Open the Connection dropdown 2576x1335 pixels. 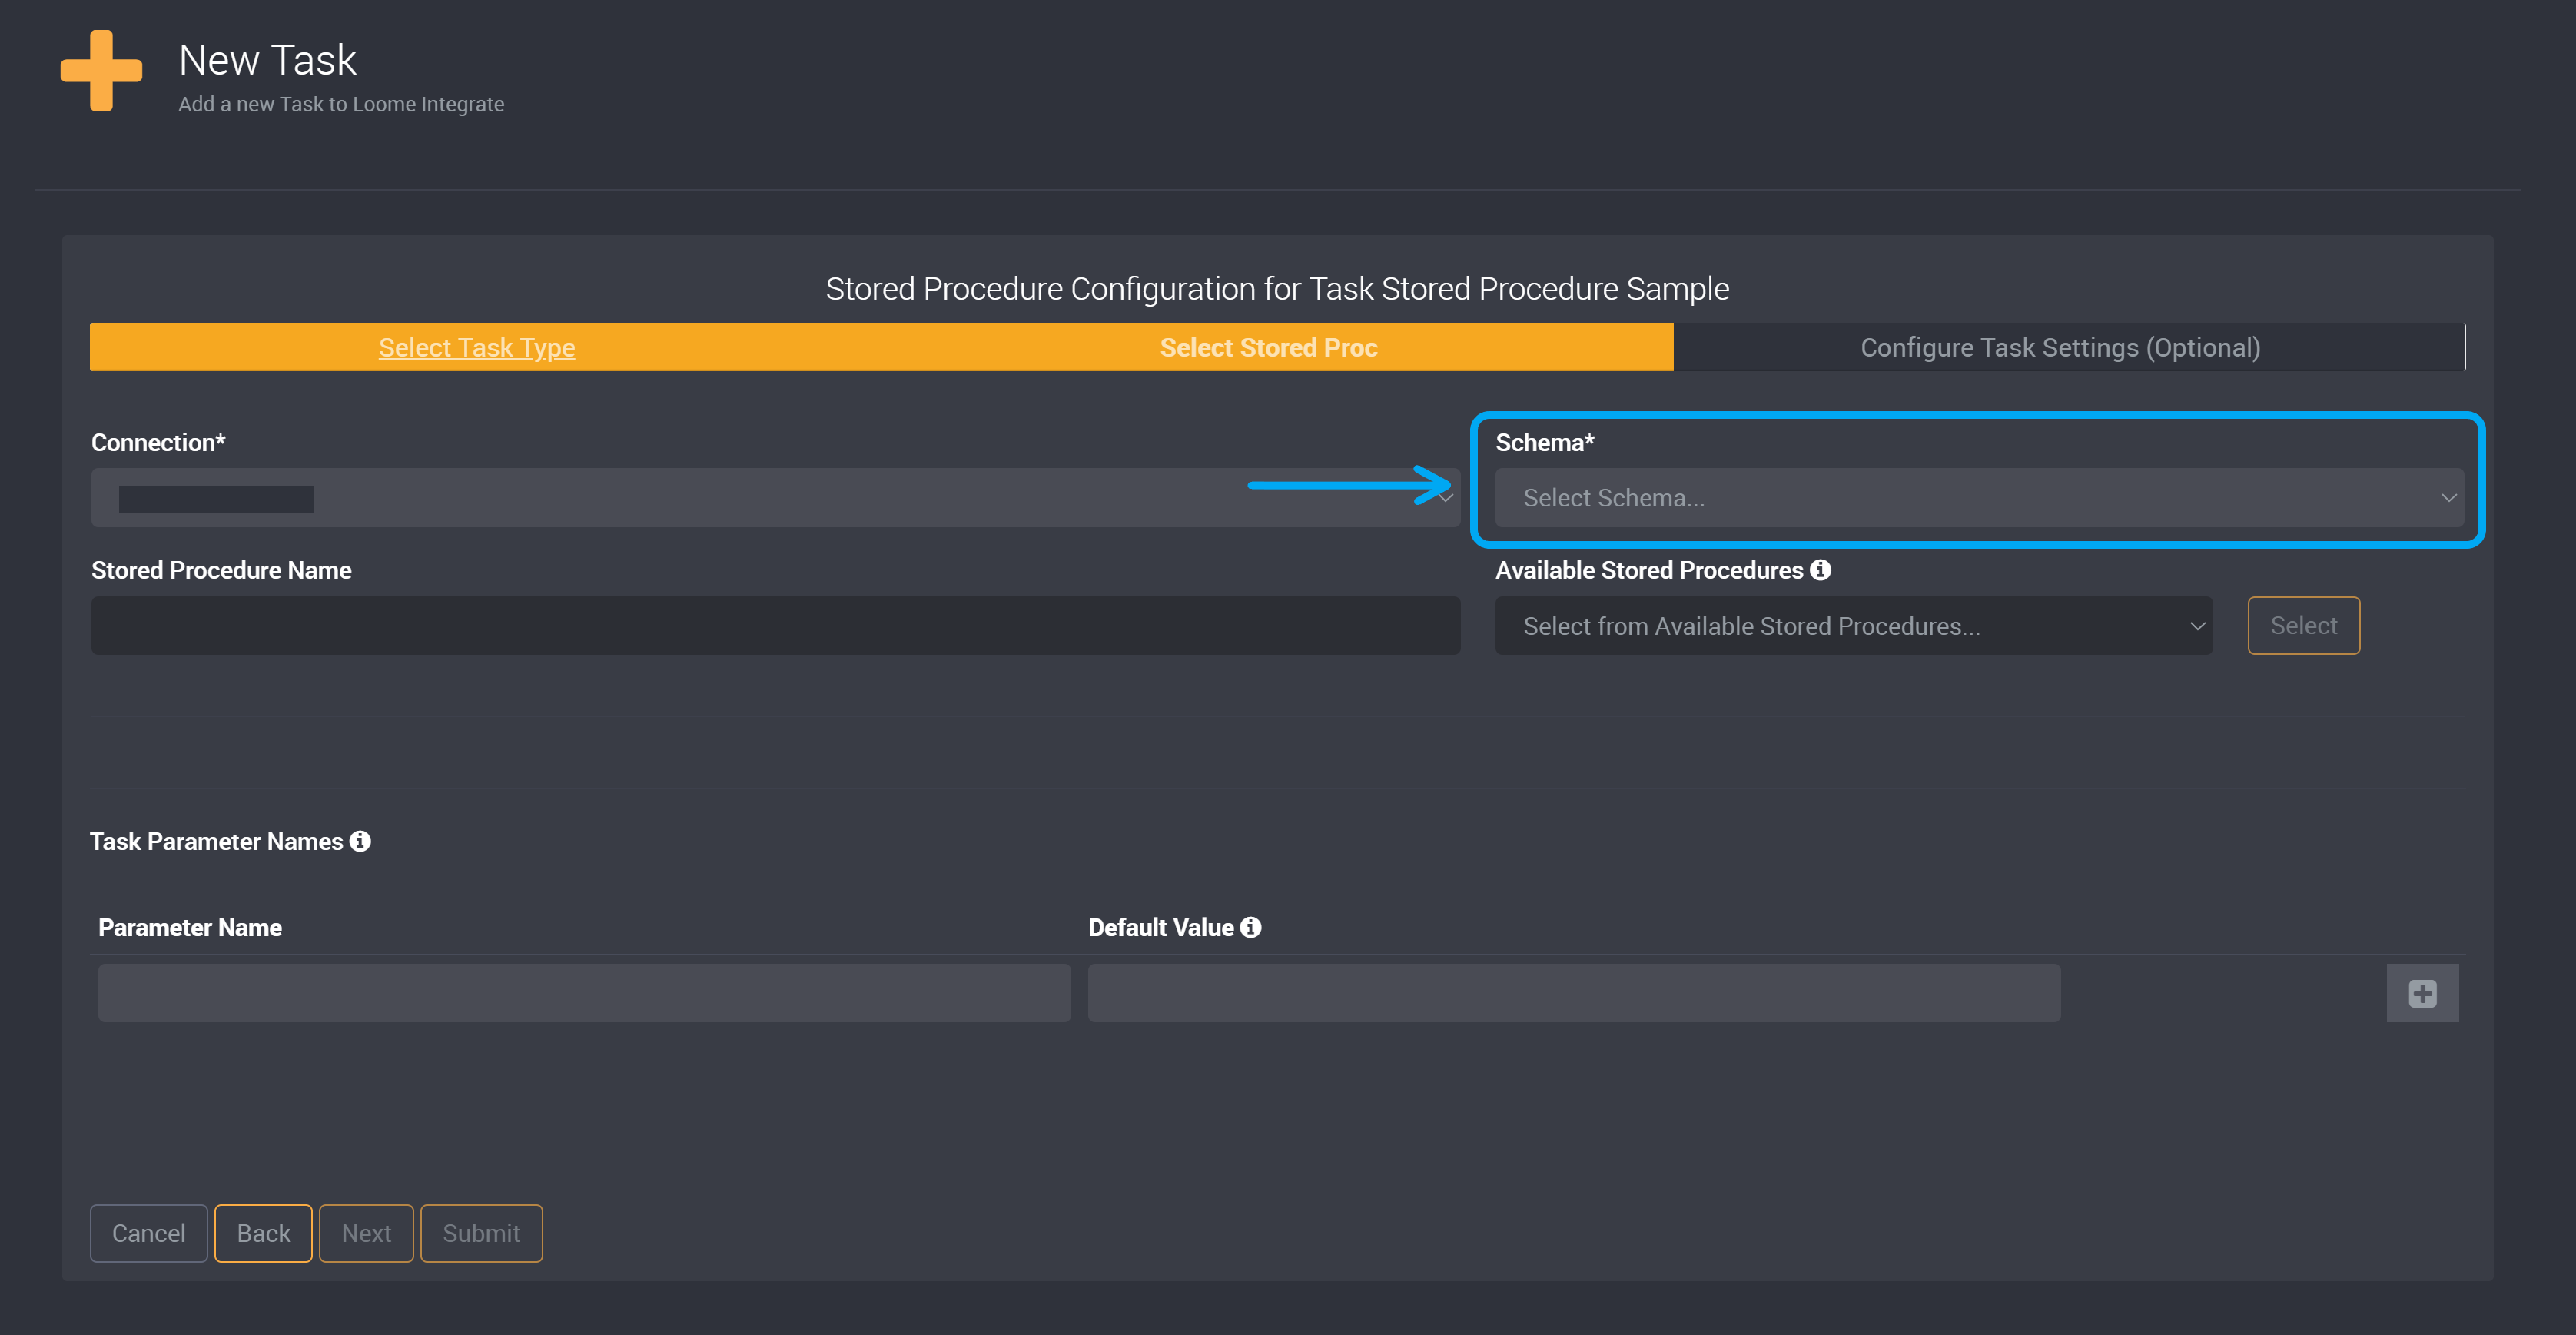coord(775,498)
